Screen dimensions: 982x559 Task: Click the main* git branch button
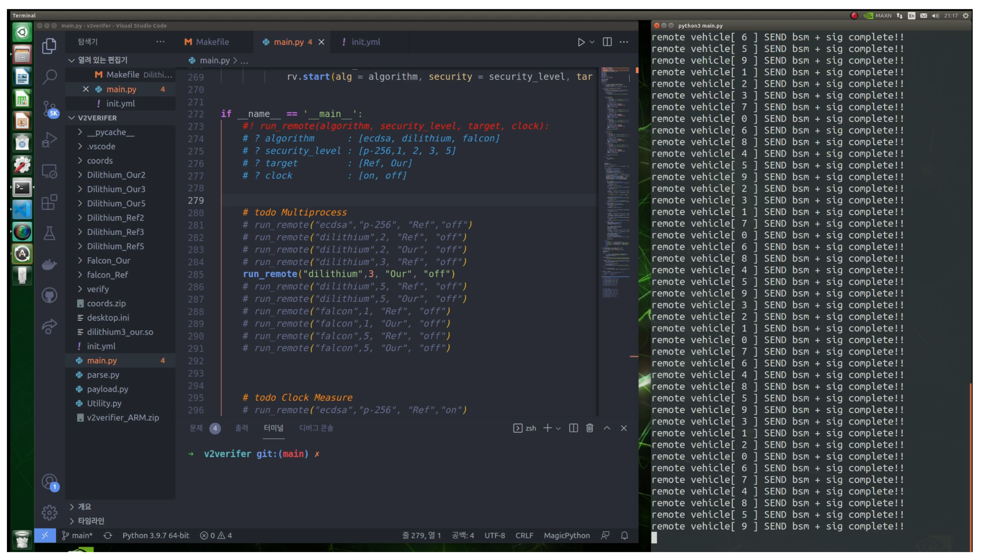pos(78,536)
